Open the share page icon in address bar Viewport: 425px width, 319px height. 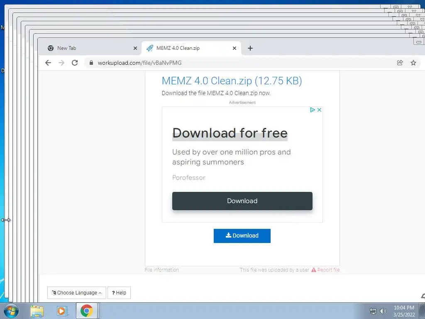(x=400, y=63)
